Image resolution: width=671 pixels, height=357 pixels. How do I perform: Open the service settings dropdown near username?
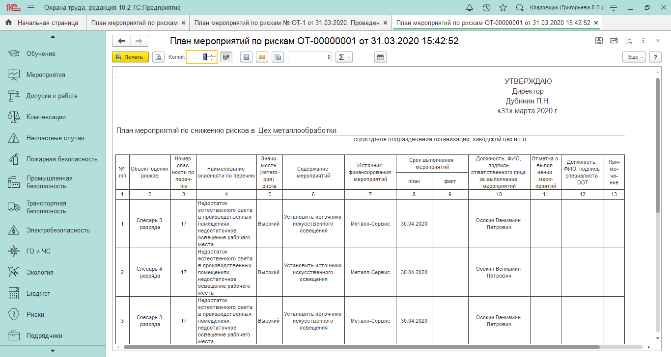(x=613, y=8)
